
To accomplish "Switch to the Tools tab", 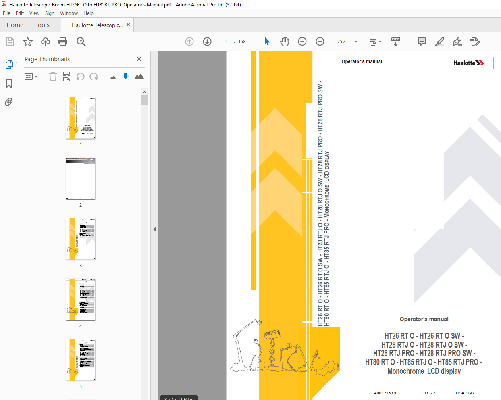I will pyautogui.click(x=42, y=25).
